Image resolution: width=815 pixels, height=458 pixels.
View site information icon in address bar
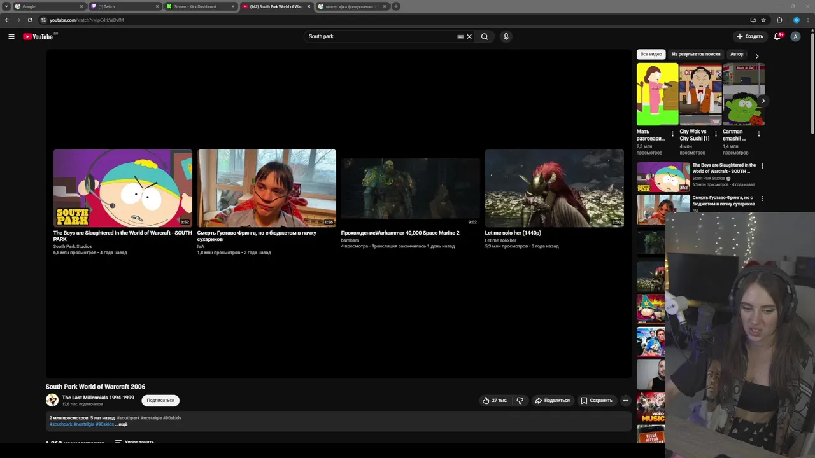(43, 20)
